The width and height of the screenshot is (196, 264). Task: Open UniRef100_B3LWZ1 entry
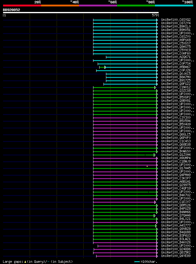[176, 239]
